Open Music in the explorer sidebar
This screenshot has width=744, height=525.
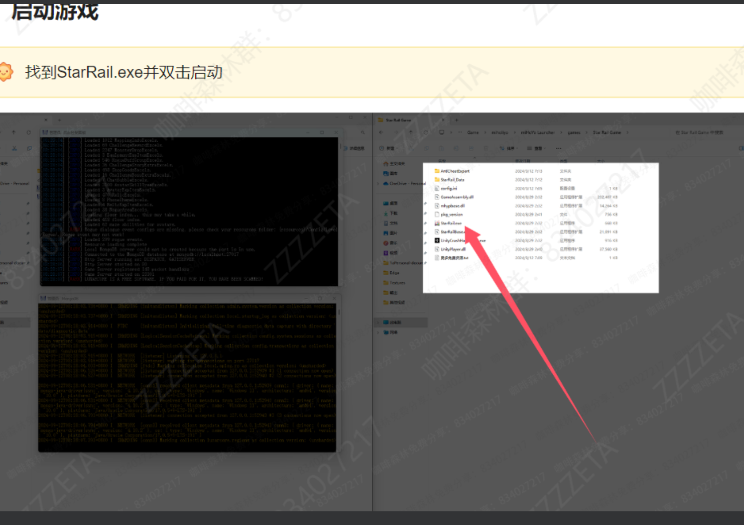coord(391,243)
